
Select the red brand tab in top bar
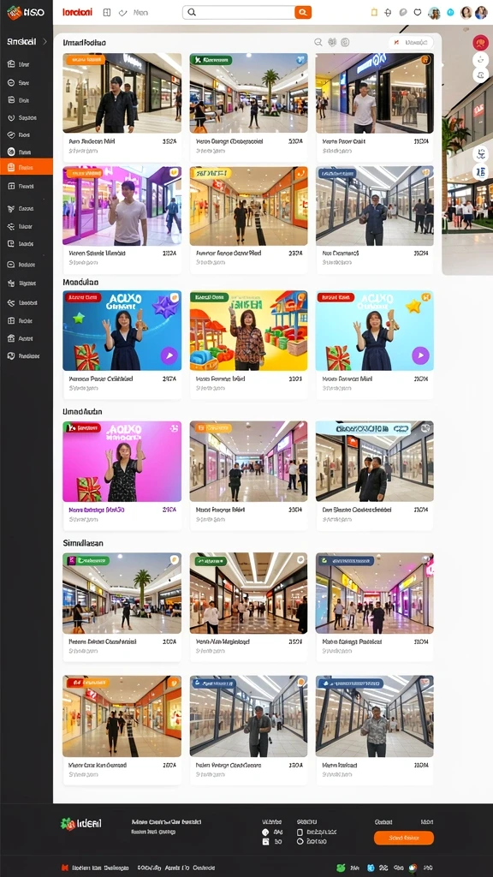click(77, 12)
